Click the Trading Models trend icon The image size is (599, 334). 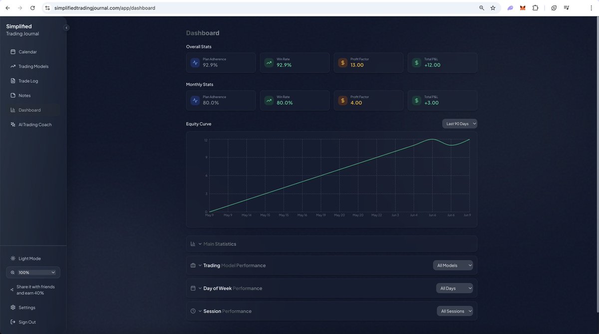[x=13, y=66]
